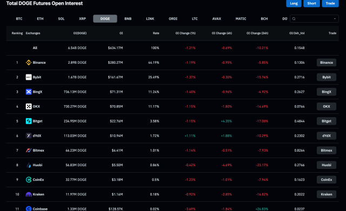The height and width of the screenshot is (211, 346).
Task: Click the CoinEx logo icon
Action: coord(29,180)
